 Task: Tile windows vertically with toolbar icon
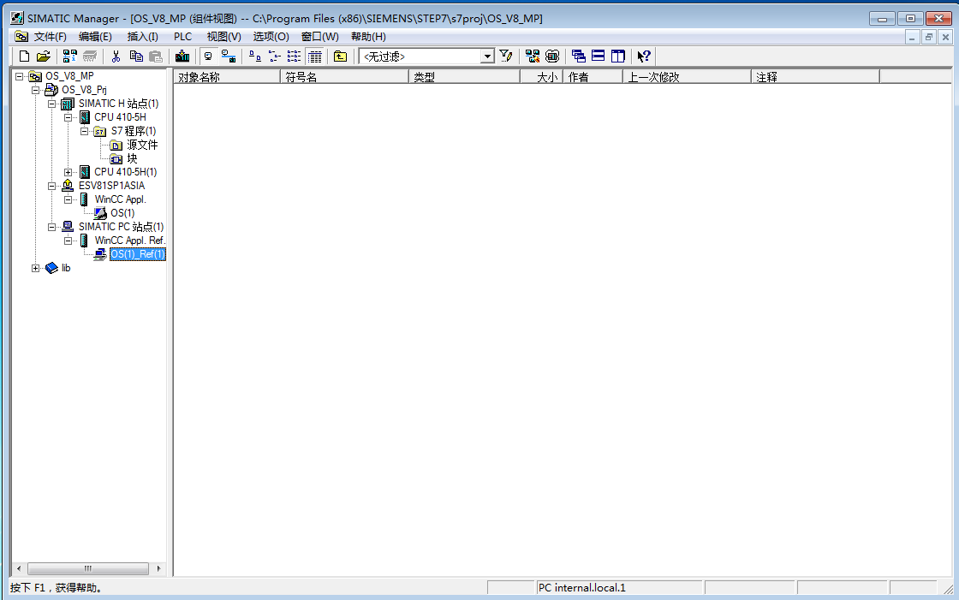tap(618, 56)
